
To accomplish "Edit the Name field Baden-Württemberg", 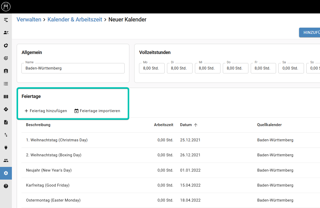I will 73,68.
